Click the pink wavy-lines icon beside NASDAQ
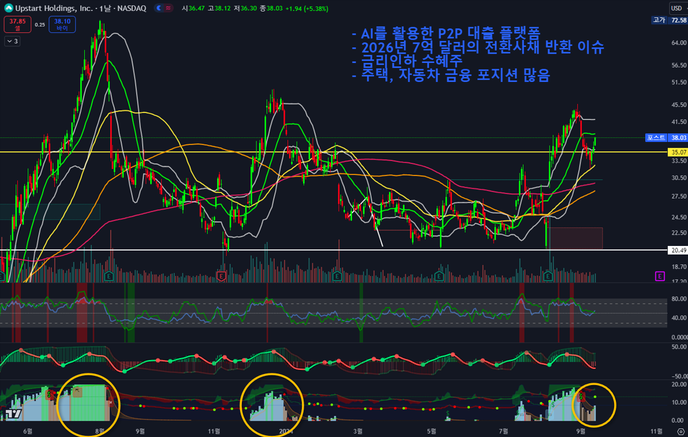The width and height of the screenshot is (688, 437). 168,8
